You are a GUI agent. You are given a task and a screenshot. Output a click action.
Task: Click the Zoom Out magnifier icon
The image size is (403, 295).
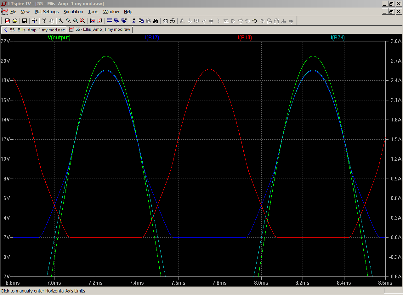click(x=76, y=21)
